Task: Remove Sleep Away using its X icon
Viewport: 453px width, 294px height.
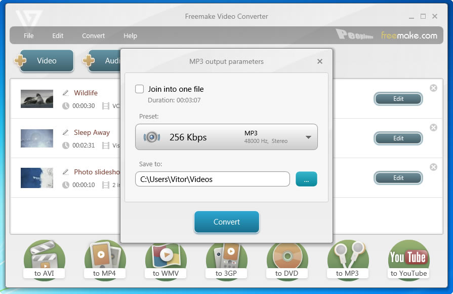Action: [x=433, y=128]
